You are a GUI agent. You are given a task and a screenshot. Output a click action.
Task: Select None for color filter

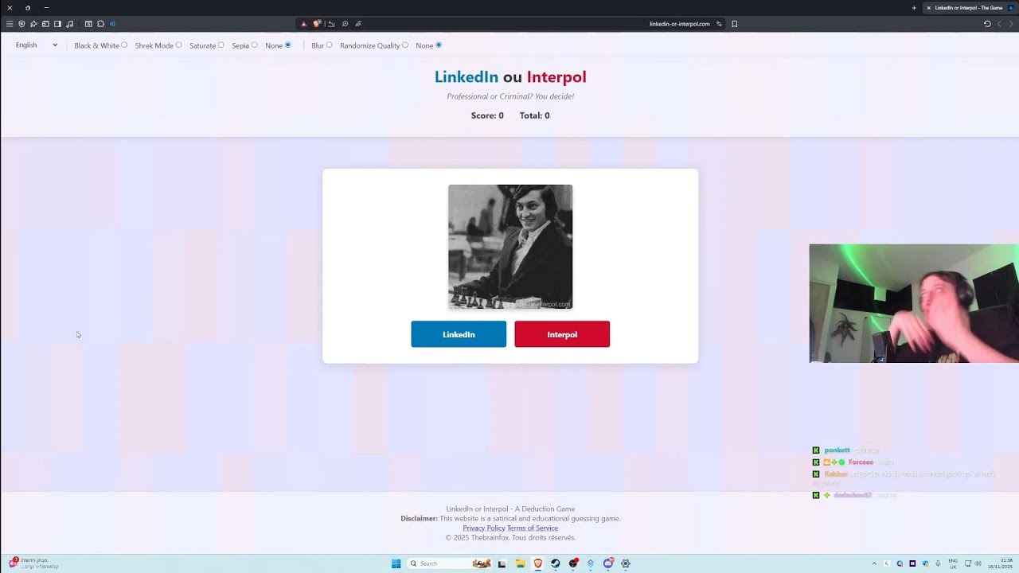point(287,45)
